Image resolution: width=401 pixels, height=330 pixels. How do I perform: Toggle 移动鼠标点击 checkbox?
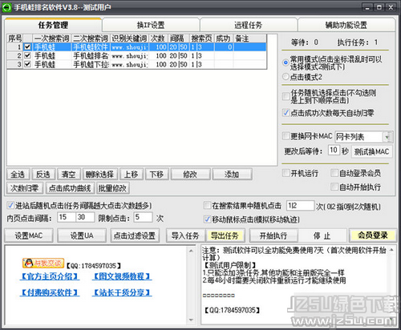(x=207, y=219)
